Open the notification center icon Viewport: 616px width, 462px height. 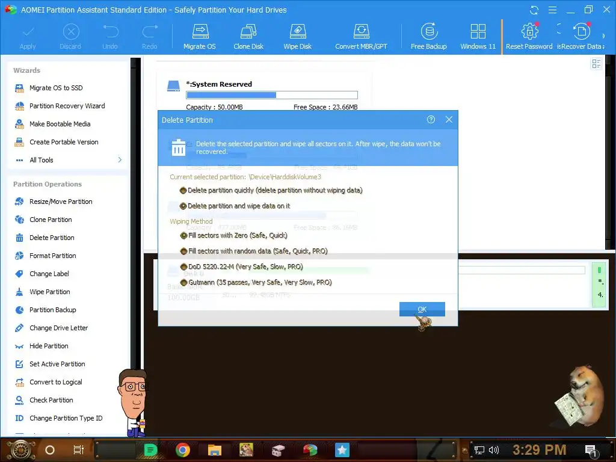(591, 451)
